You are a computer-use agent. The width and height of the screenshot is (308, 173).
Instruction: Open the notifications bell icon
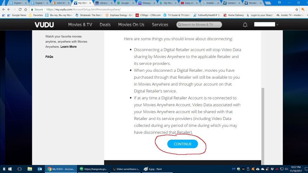tap(245, 25)
